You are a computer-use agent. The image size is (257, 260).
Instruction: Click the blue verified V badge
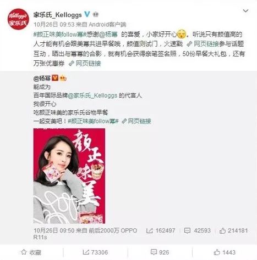pos(87,14)
